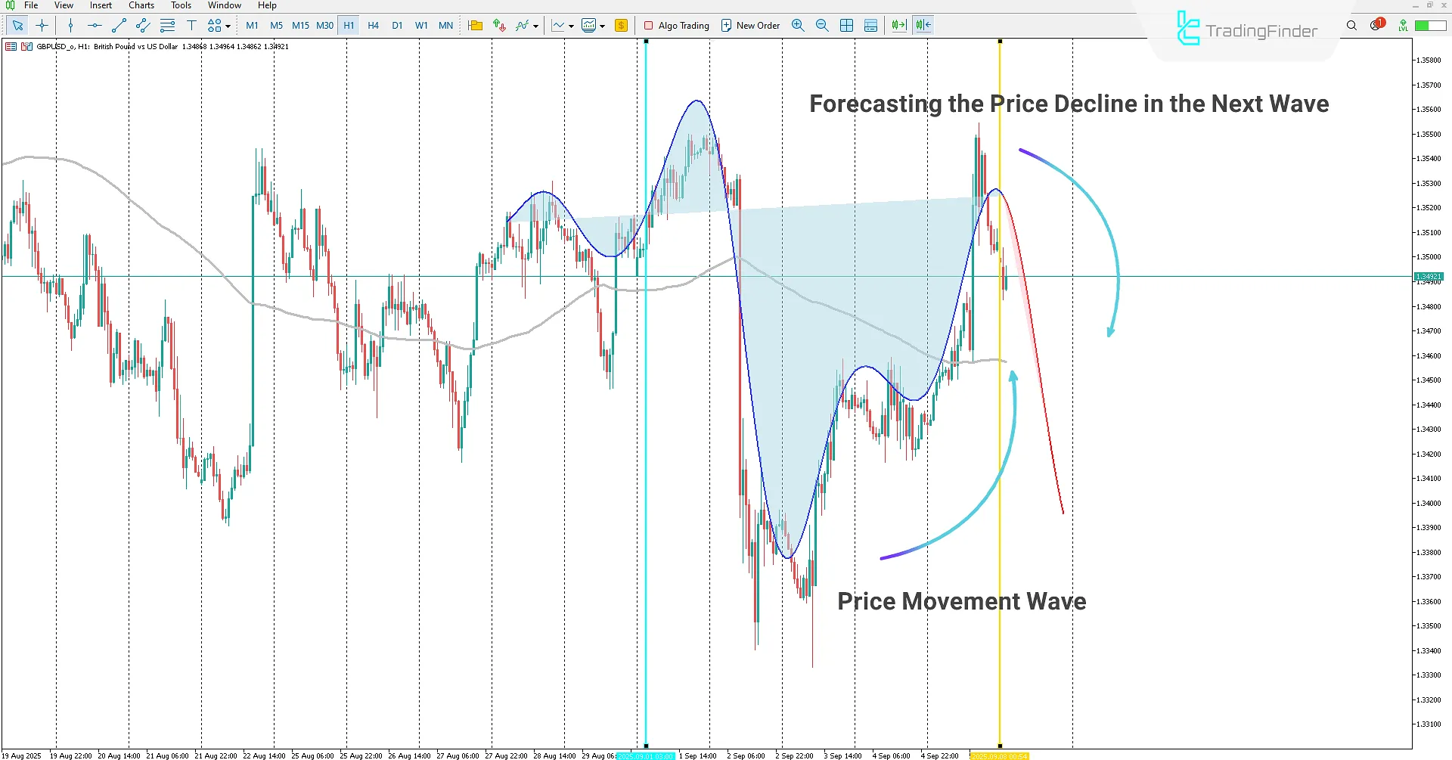The height and width of the screenshot is (760, 1452).
Task: Toggle Auto Scroll on the chart toolbar
Action: point(898,25)
